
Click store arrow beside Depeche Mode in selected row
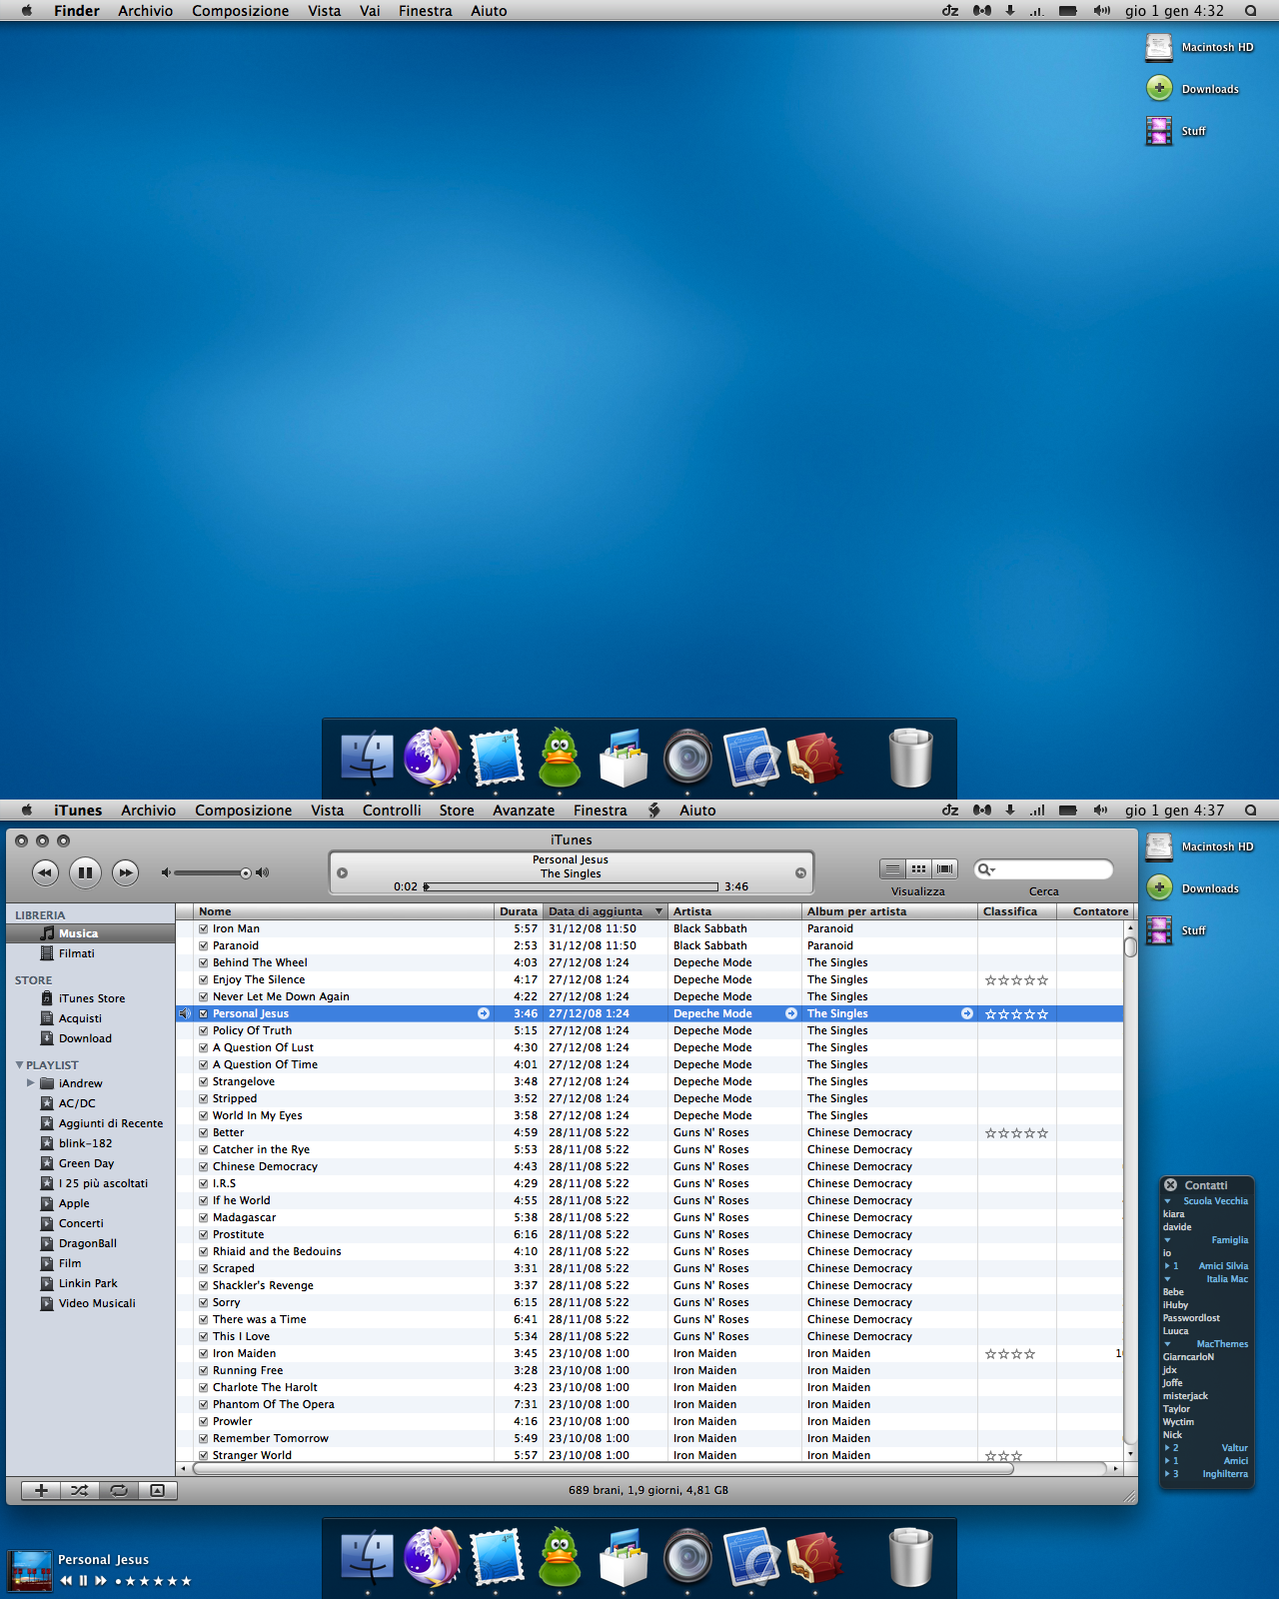791,1013
